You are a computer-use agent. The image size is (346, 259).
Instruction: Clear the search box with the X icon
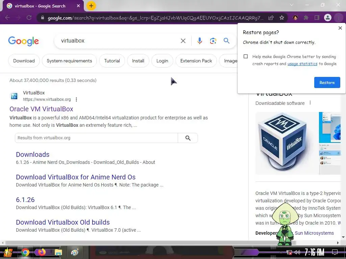coord(183,41)
